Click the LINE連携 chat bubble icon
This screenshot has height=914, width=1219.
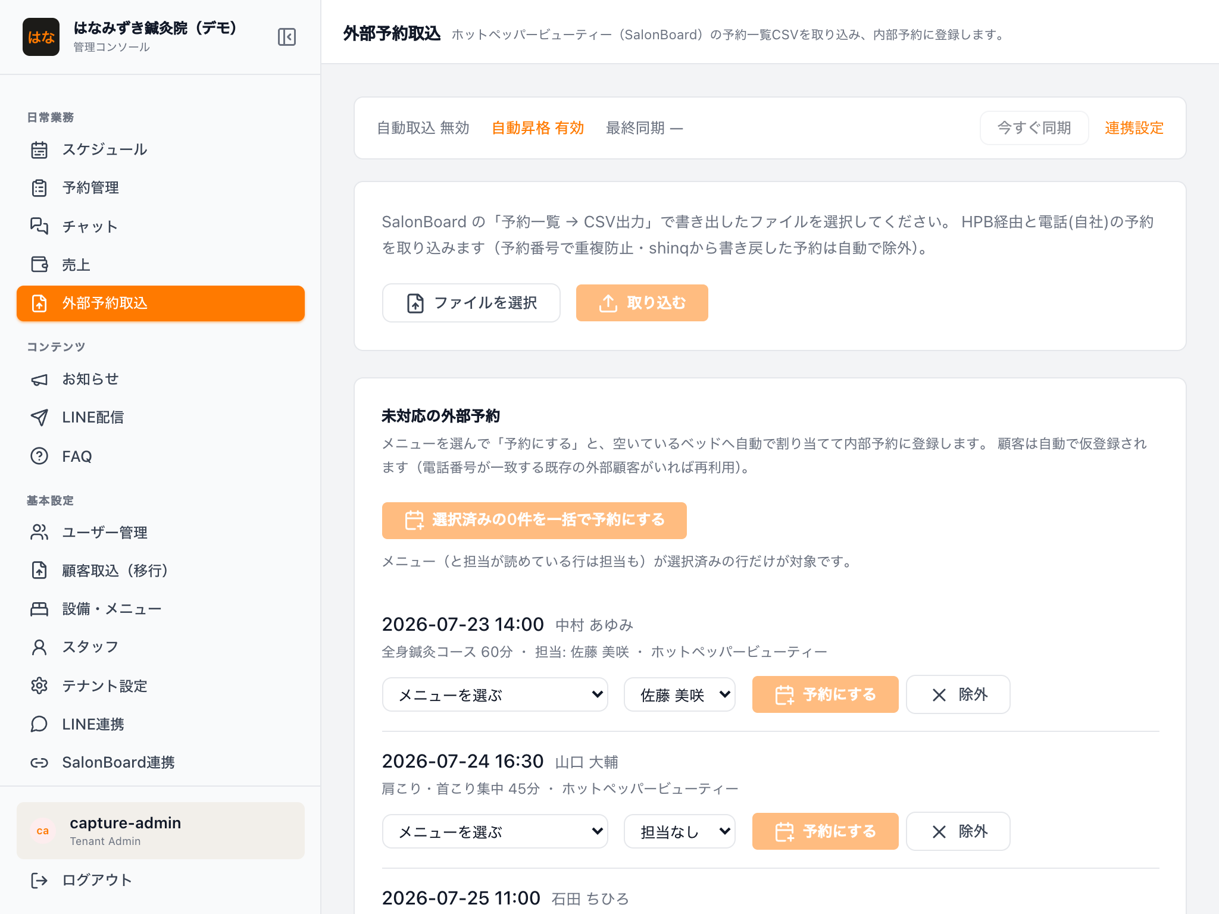click(39, 724)
